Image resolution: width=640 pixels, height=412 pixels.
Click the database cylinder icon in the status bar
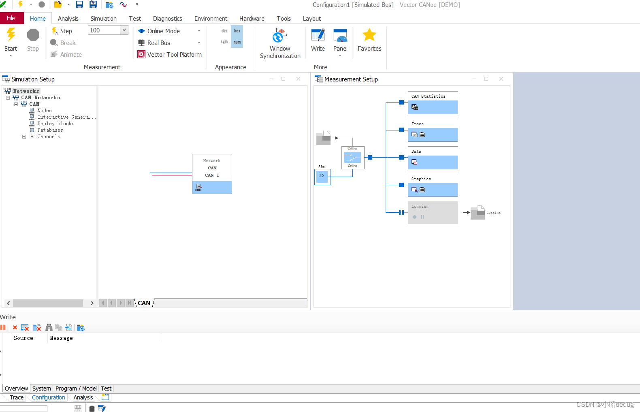point(92,408)
